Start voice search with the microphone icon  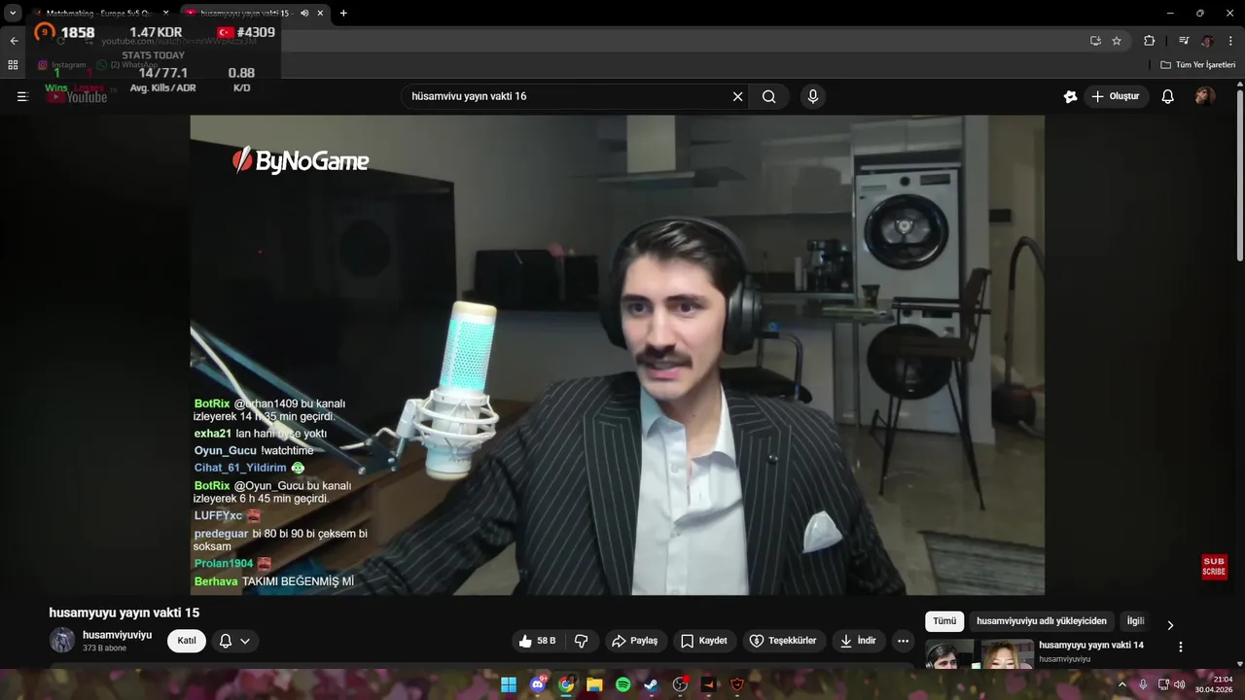point(813,96)
